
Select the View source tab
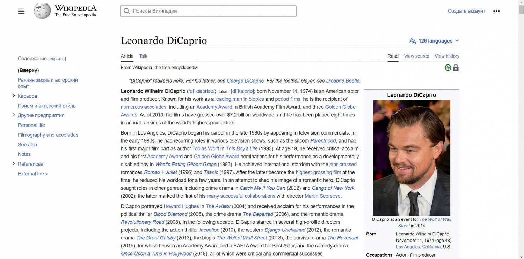[416, 56]
